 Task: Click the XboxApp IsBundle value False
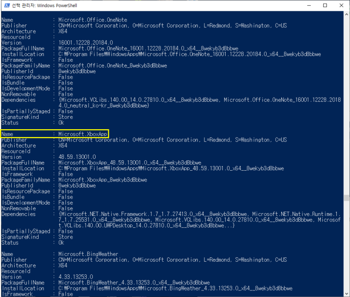pos(65,197)
